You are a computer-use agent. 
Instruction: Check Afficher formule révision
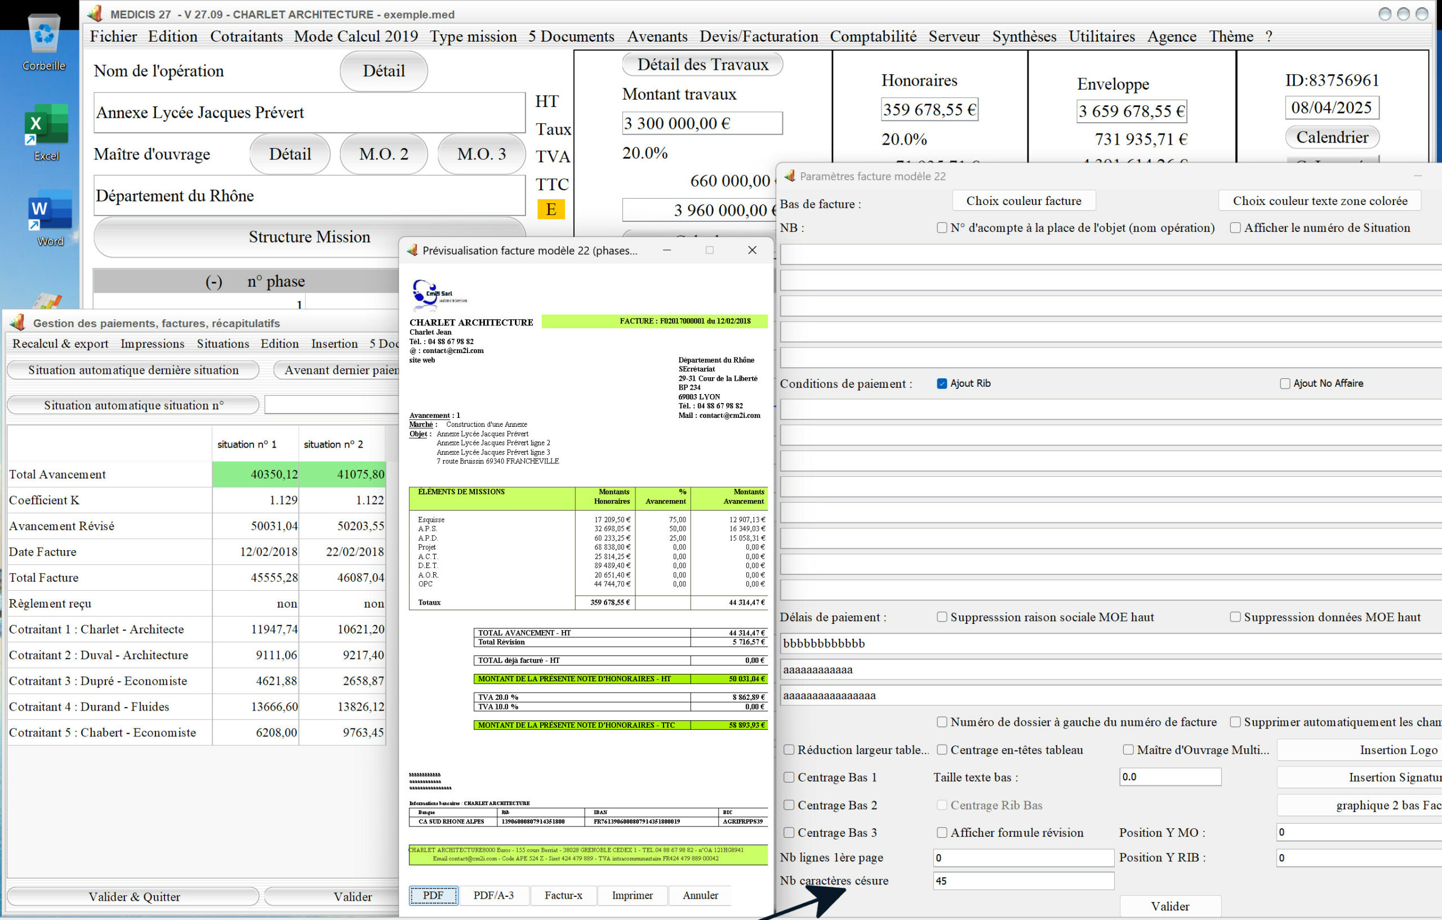tap(942, 832)
